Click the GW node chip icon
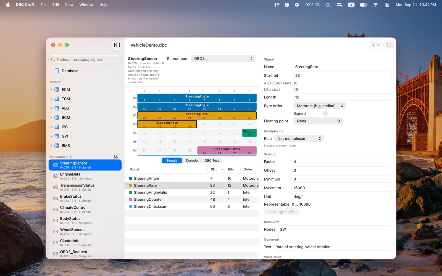 (57, 136)
